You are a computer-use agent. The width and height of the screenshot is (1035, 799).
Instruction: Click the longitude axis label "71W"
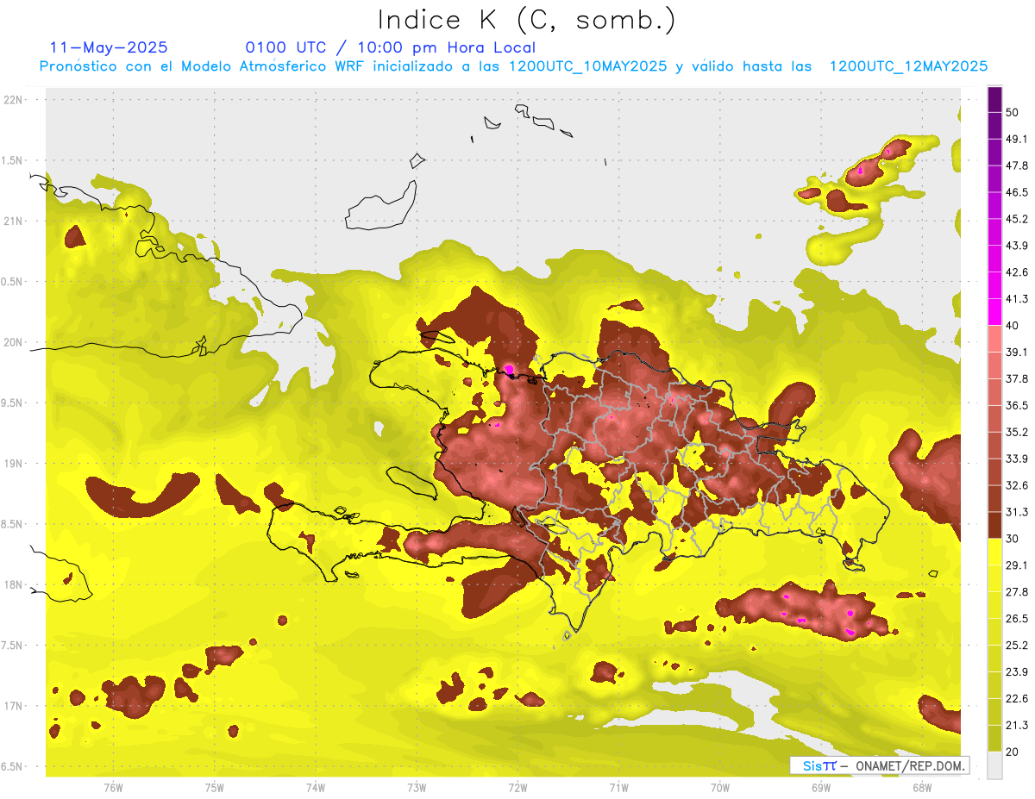click(618, 787)
